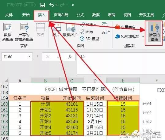Open the Shapes (形状) dropdown
Viewport: 165px width, 140px height.
pos(88,25)
